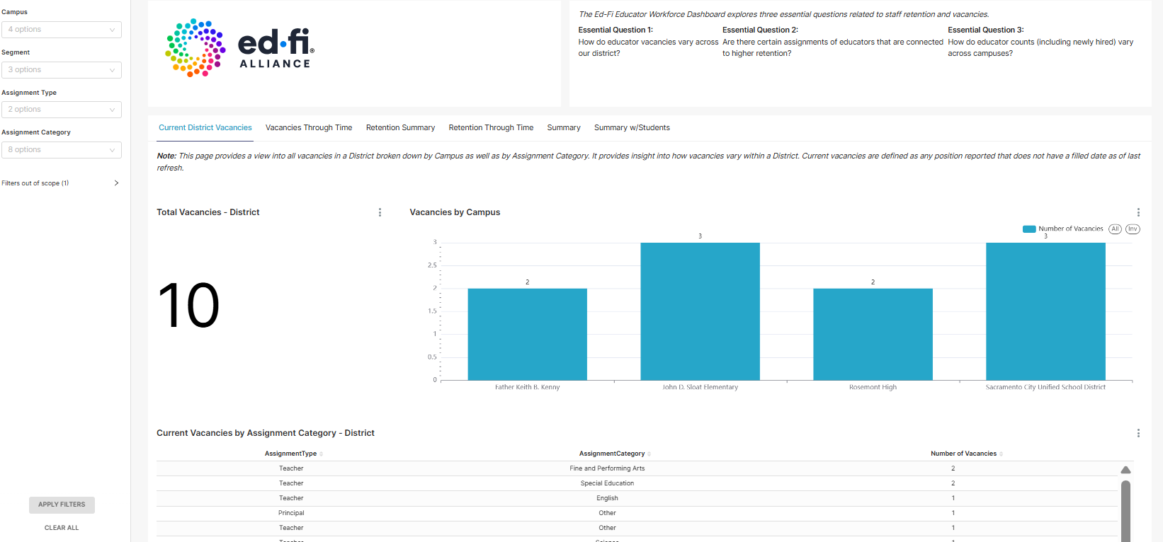Click Total Vacancies - District title
The height and width of the screenshot is (542, 1163).
point(208,212)
